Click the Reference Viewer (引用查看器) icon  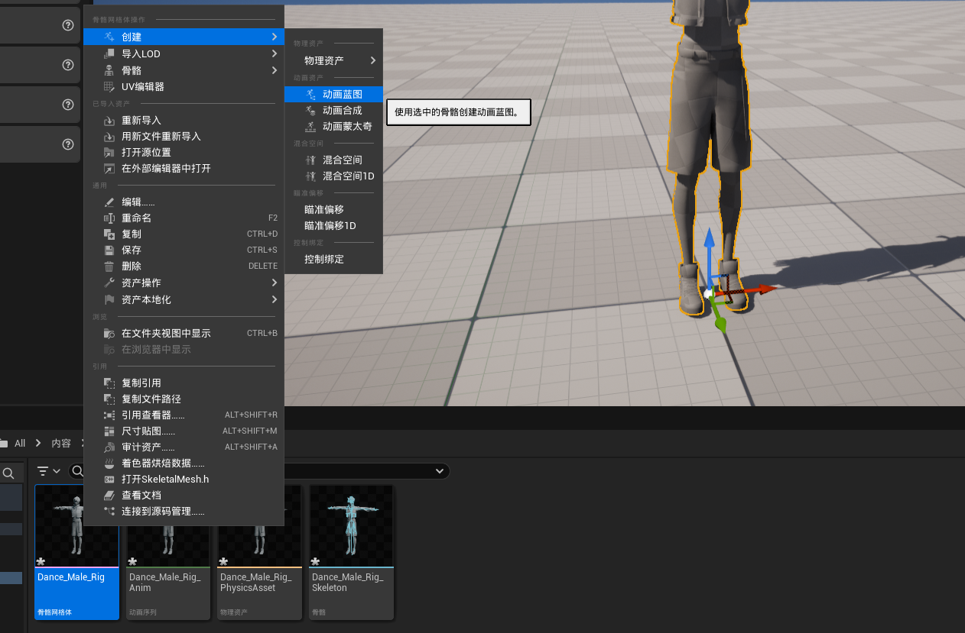(109, 415)
